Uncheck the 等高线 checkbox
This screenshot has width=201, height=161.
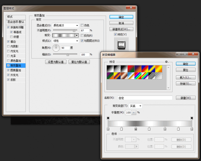(11, 32)
